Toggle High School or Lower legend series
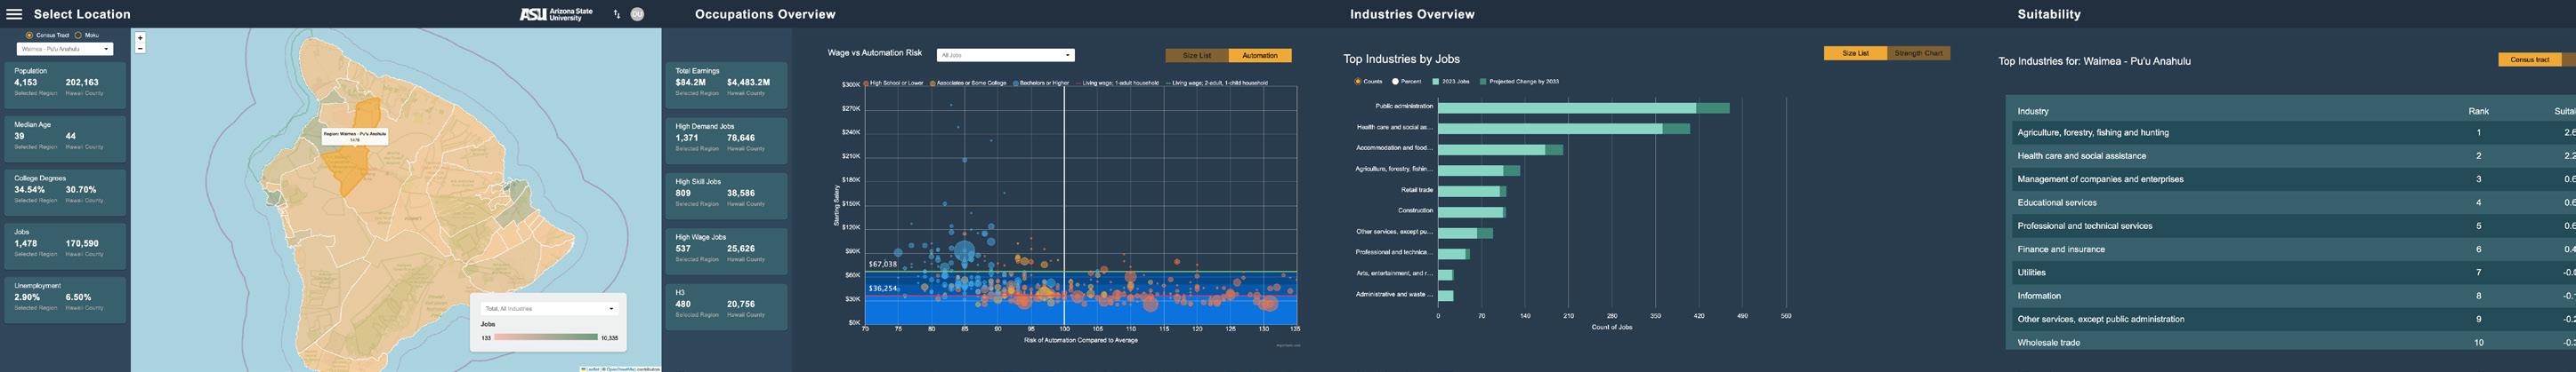 point(894,83)
